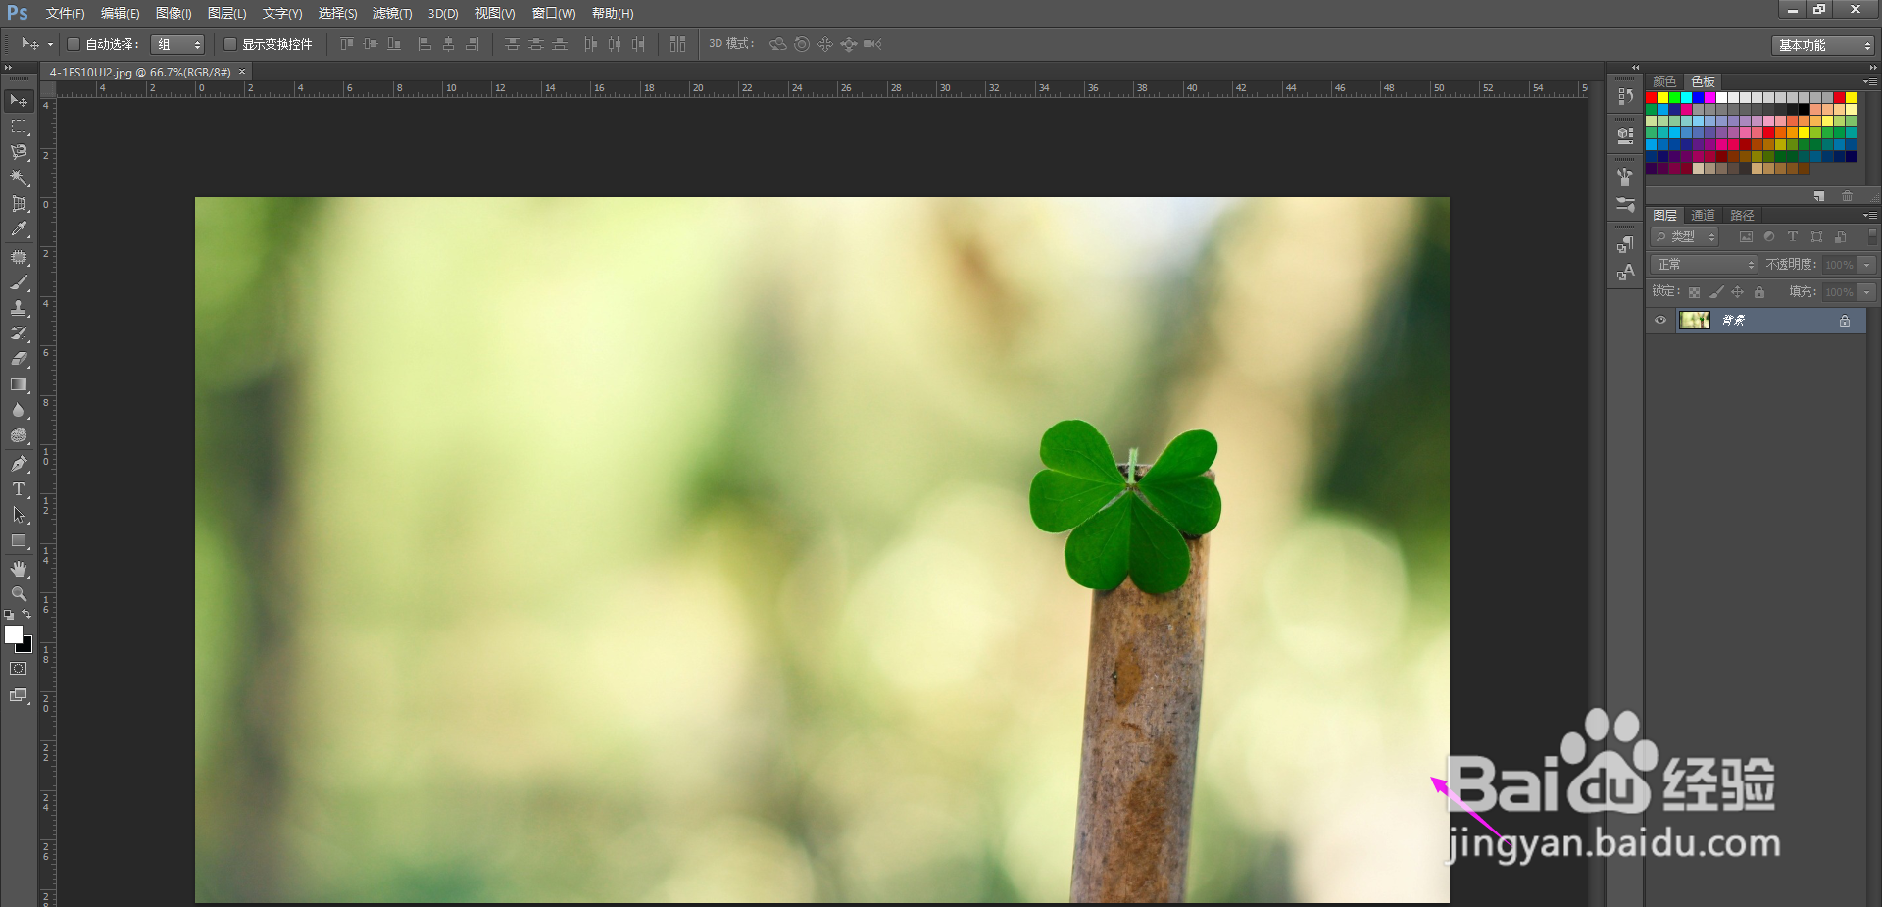1882x907 pixels.
Task: Enable the 显示变换控件 checkbox
Action: (230, 44)
